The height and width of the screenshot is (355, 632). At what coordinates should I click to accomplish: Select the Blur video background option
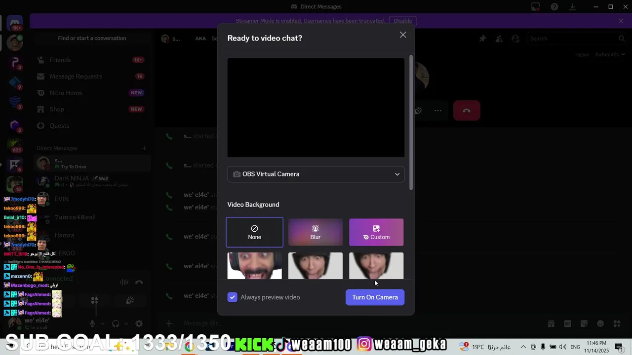click(x=316, y=232)
